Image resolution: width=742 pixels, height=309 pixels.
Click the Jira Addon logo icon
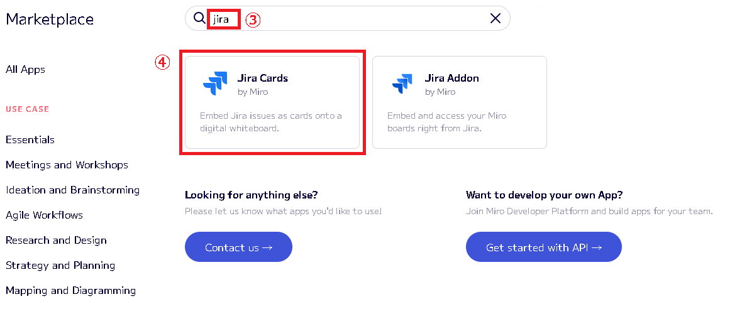click(402, 84)
